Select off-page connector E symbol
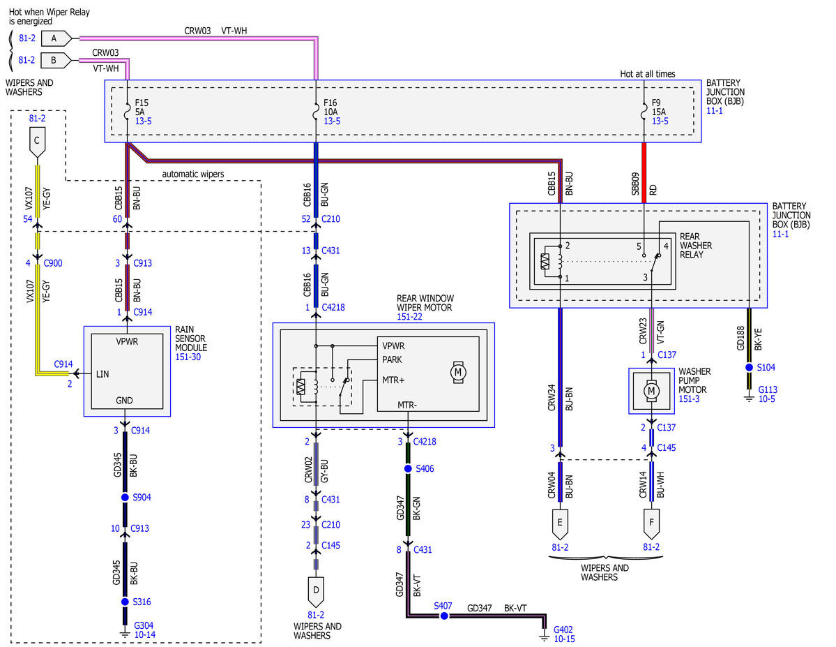 pos(560,523)
